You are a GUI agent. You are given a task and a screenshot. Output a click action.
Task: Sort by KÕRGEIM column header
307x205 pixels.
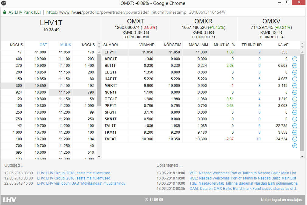tap(172, 45)
